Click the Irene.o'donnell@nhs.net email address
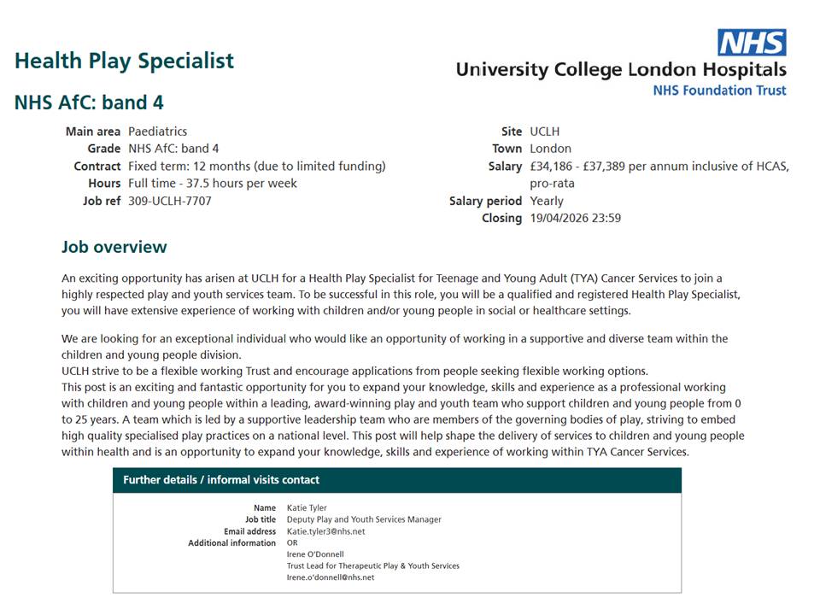The image size is (820, 615). coord(330,577)
